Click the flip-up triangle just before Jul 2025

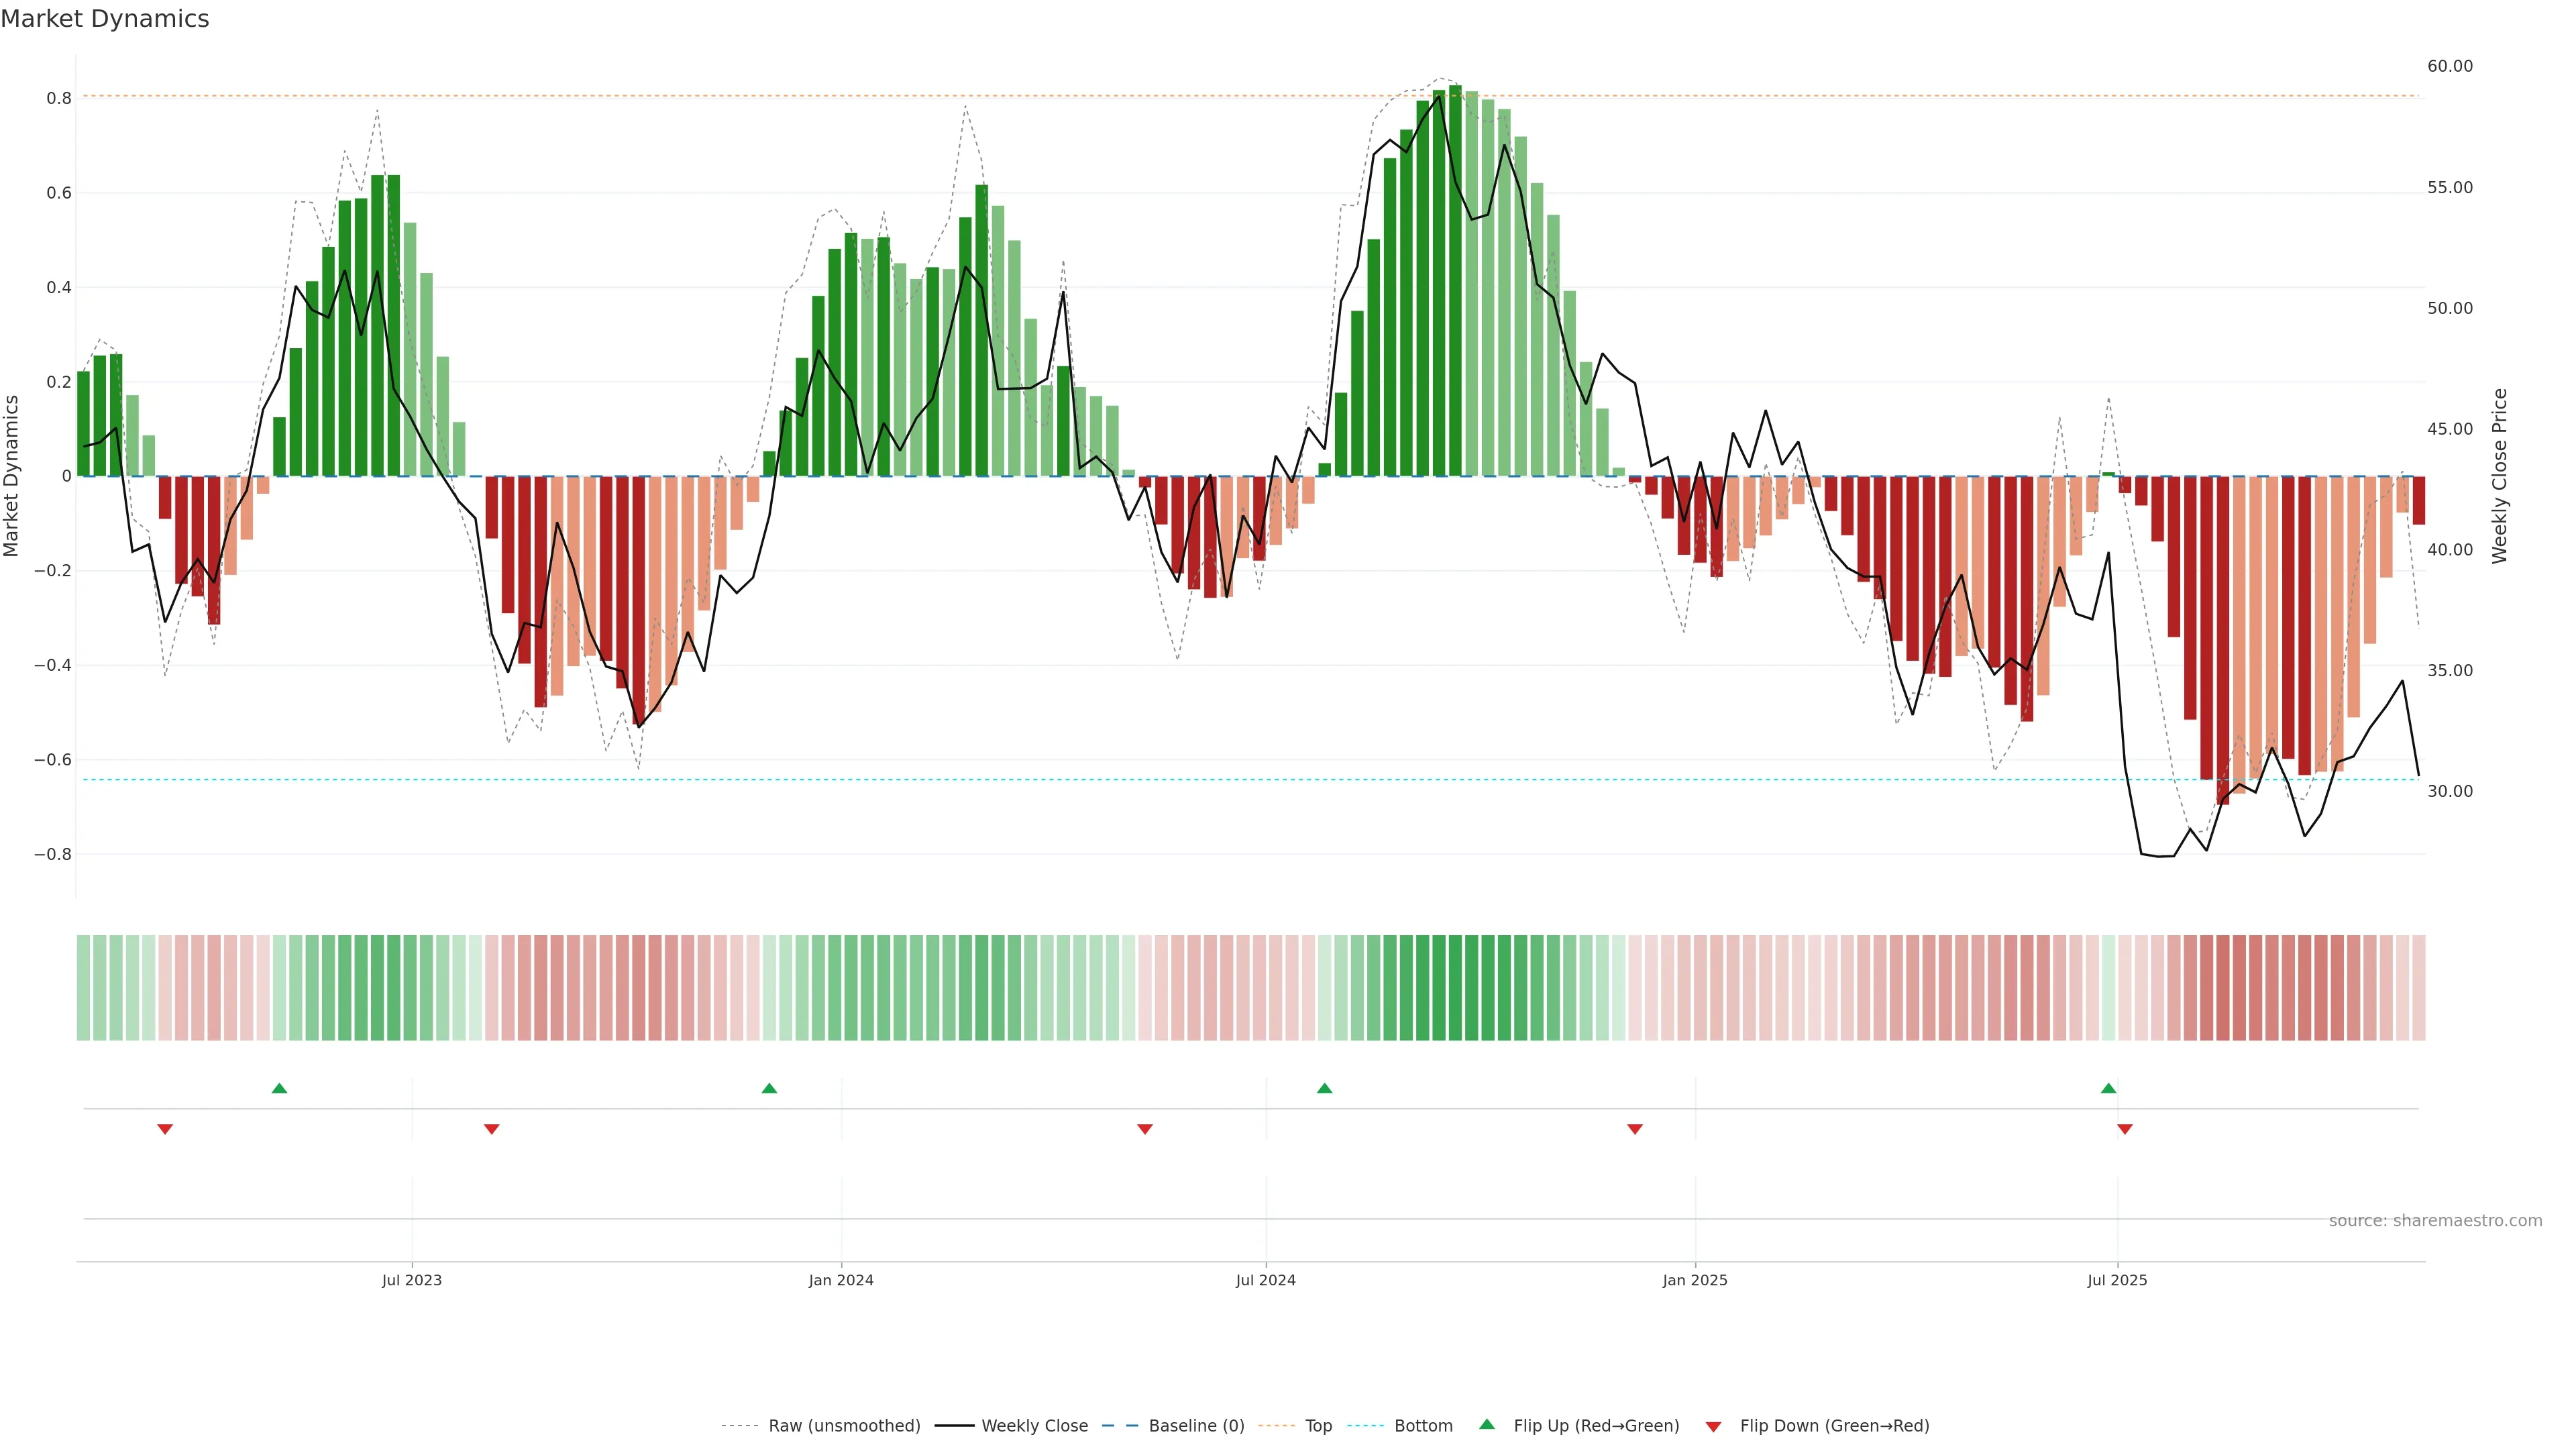point(2108,1088)
